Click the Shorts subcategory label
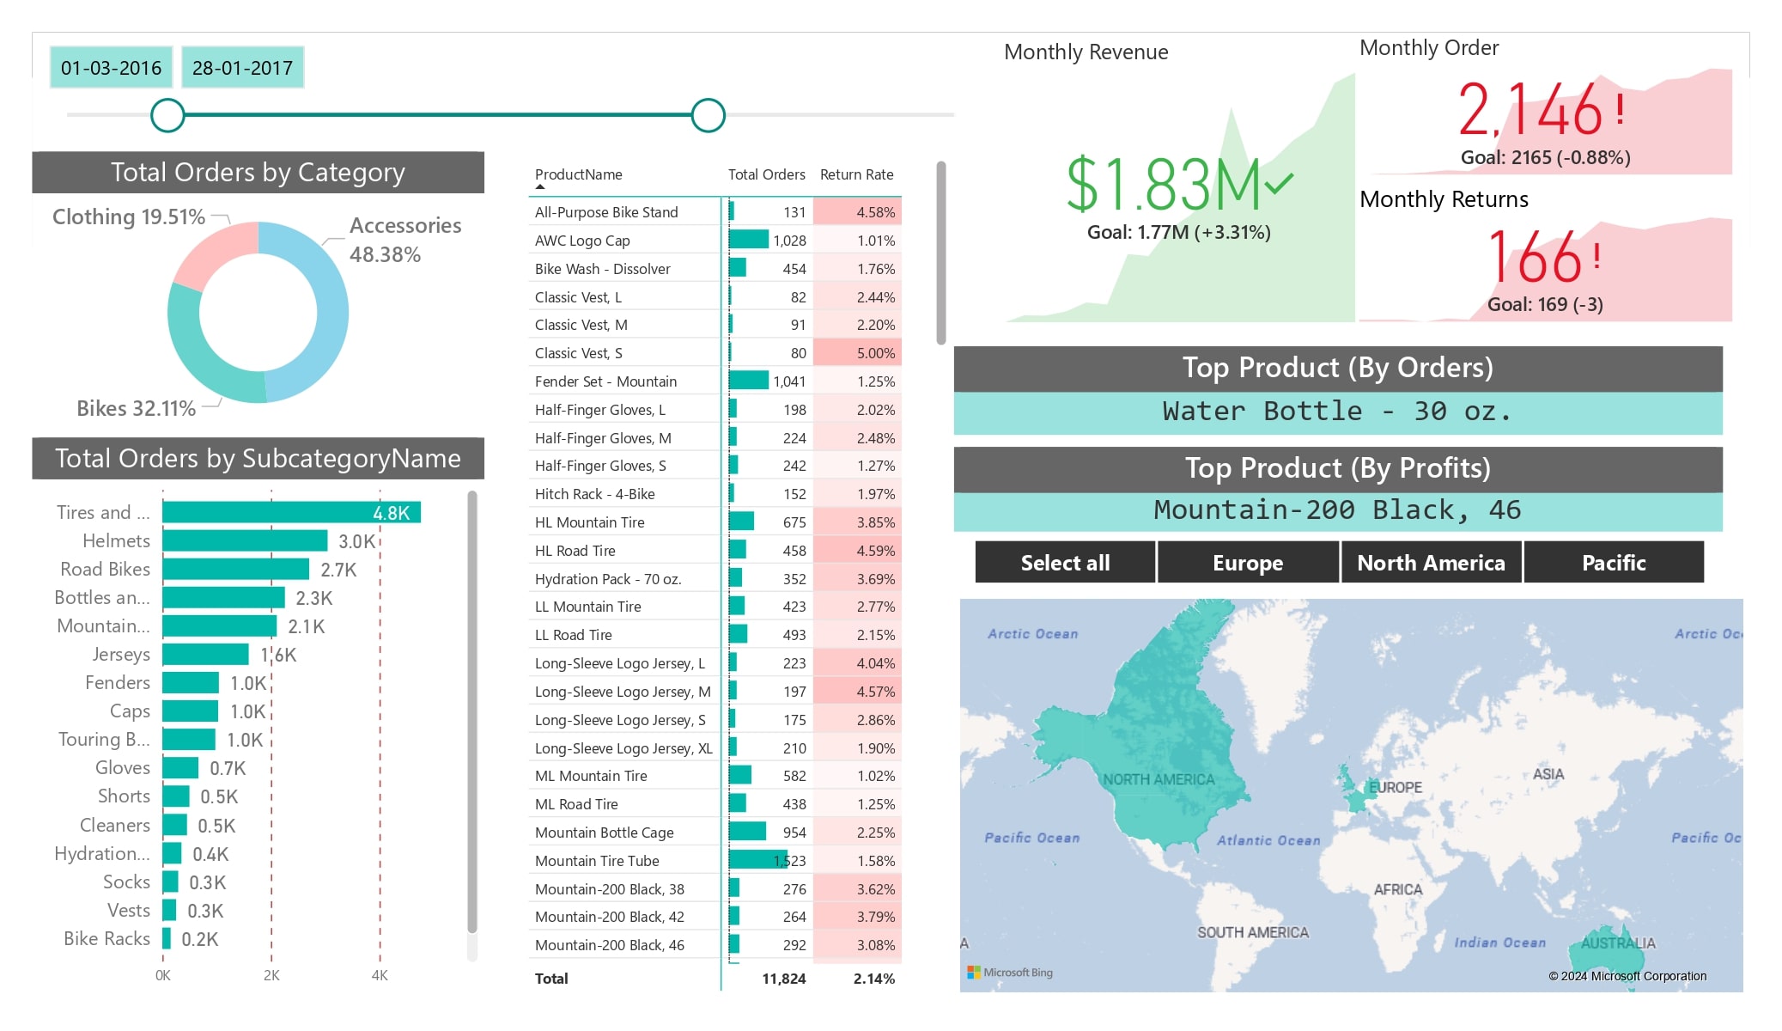This screenshot has width=1782, height=1031. pos(124,796)
